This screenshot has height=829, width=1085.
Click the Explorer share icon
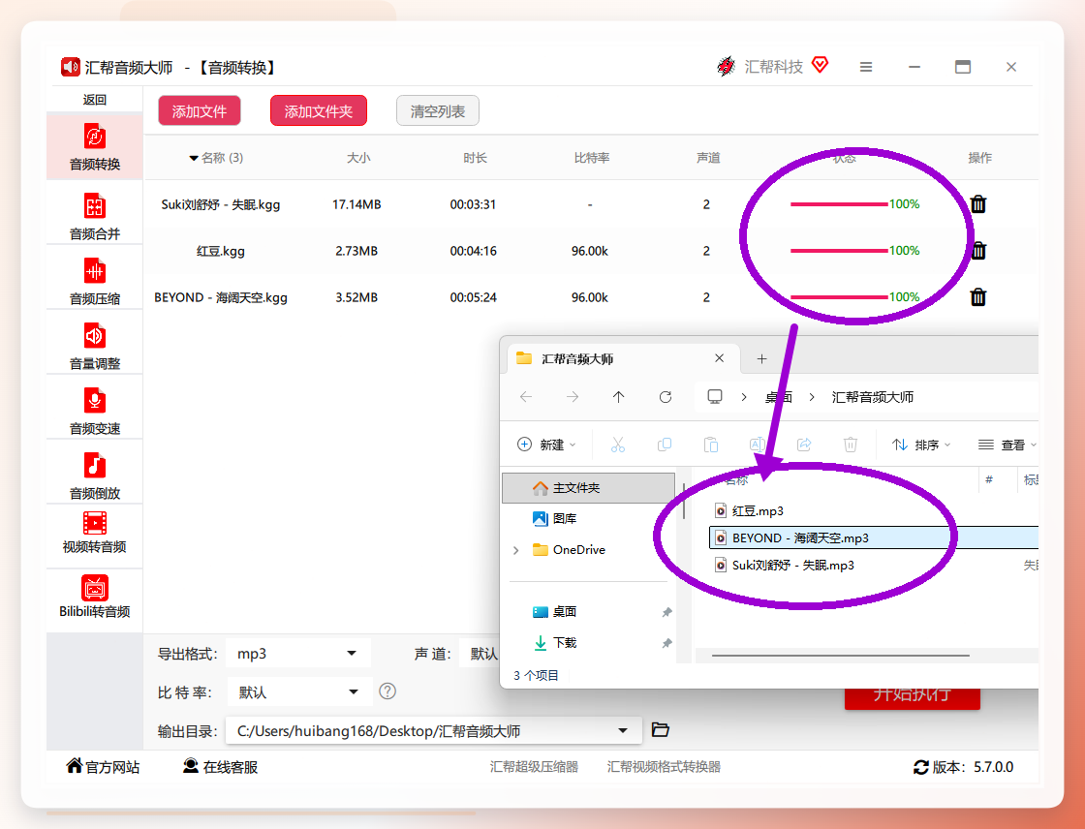coord(804,445)
